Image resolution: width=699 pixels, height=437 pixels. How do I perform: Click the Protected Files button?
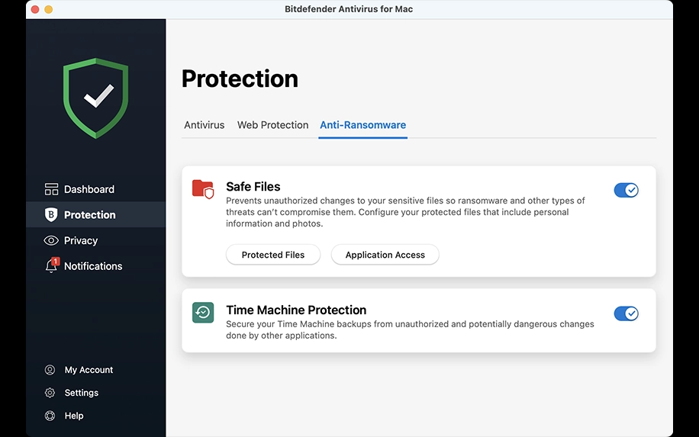[x=273, y=255]
